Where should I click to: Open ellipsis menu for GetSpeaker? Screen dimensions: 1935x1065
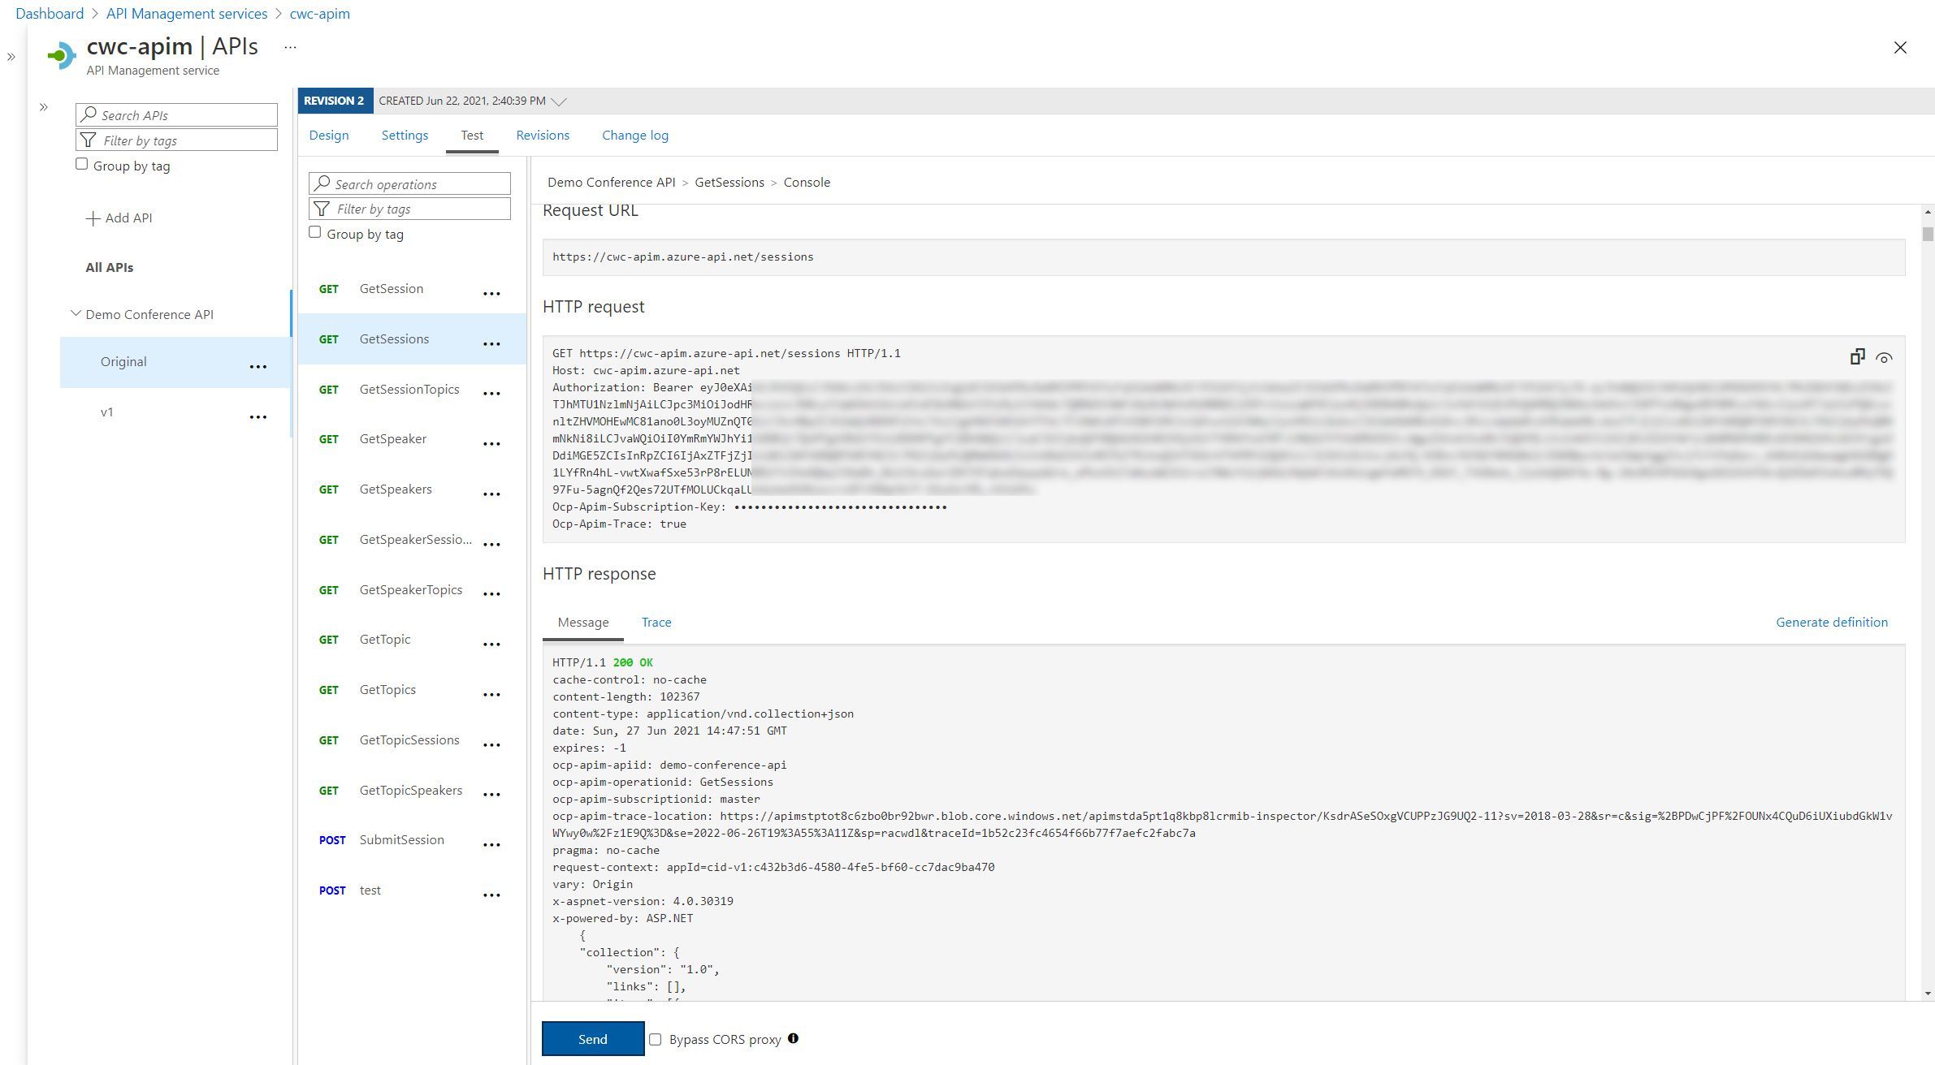pyautogui.click(x=491, y=444)
